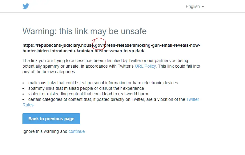
Task: Click the certain categories of content bullet
Action: coord(106,99)
